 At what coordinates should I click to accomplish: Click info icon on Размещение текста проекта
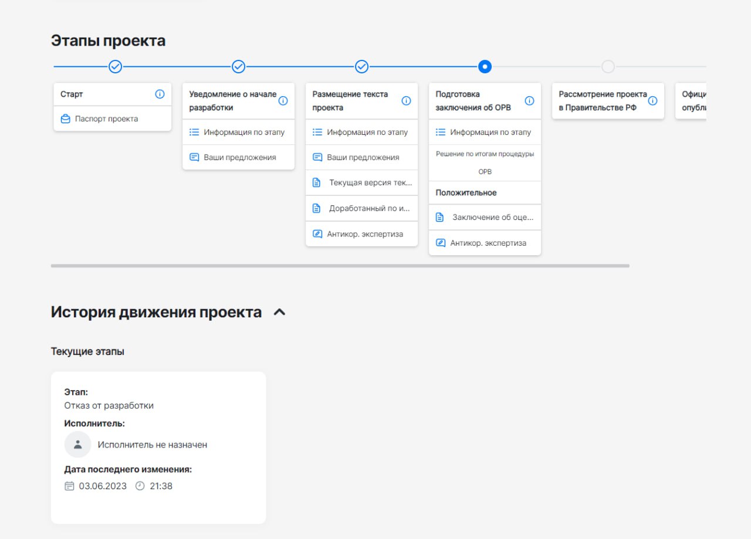[x=406, y=101]
